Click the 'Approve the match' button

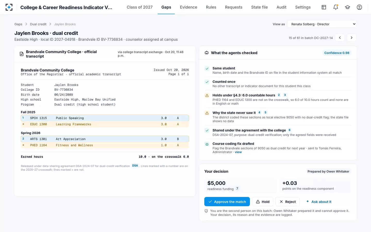[227, 202]
